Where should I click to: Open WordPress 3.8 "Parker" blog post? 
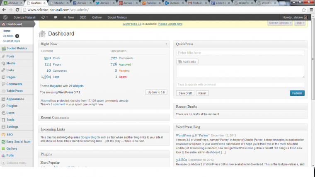point(193,135)
